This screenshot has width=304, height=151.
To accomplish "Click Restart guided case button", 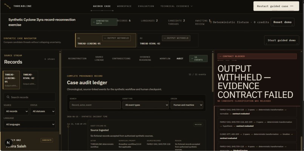I will coord(276,6).
